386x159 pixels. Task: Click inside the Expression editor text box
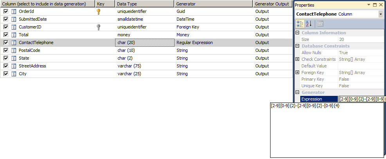click(x=327, y=130)
